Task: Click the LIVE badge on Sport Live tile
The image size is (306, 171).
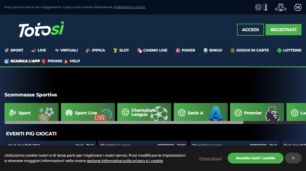Action: [x=100, y=117]
